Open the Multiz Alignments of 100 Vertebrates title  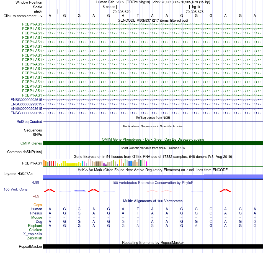[153, 201]
